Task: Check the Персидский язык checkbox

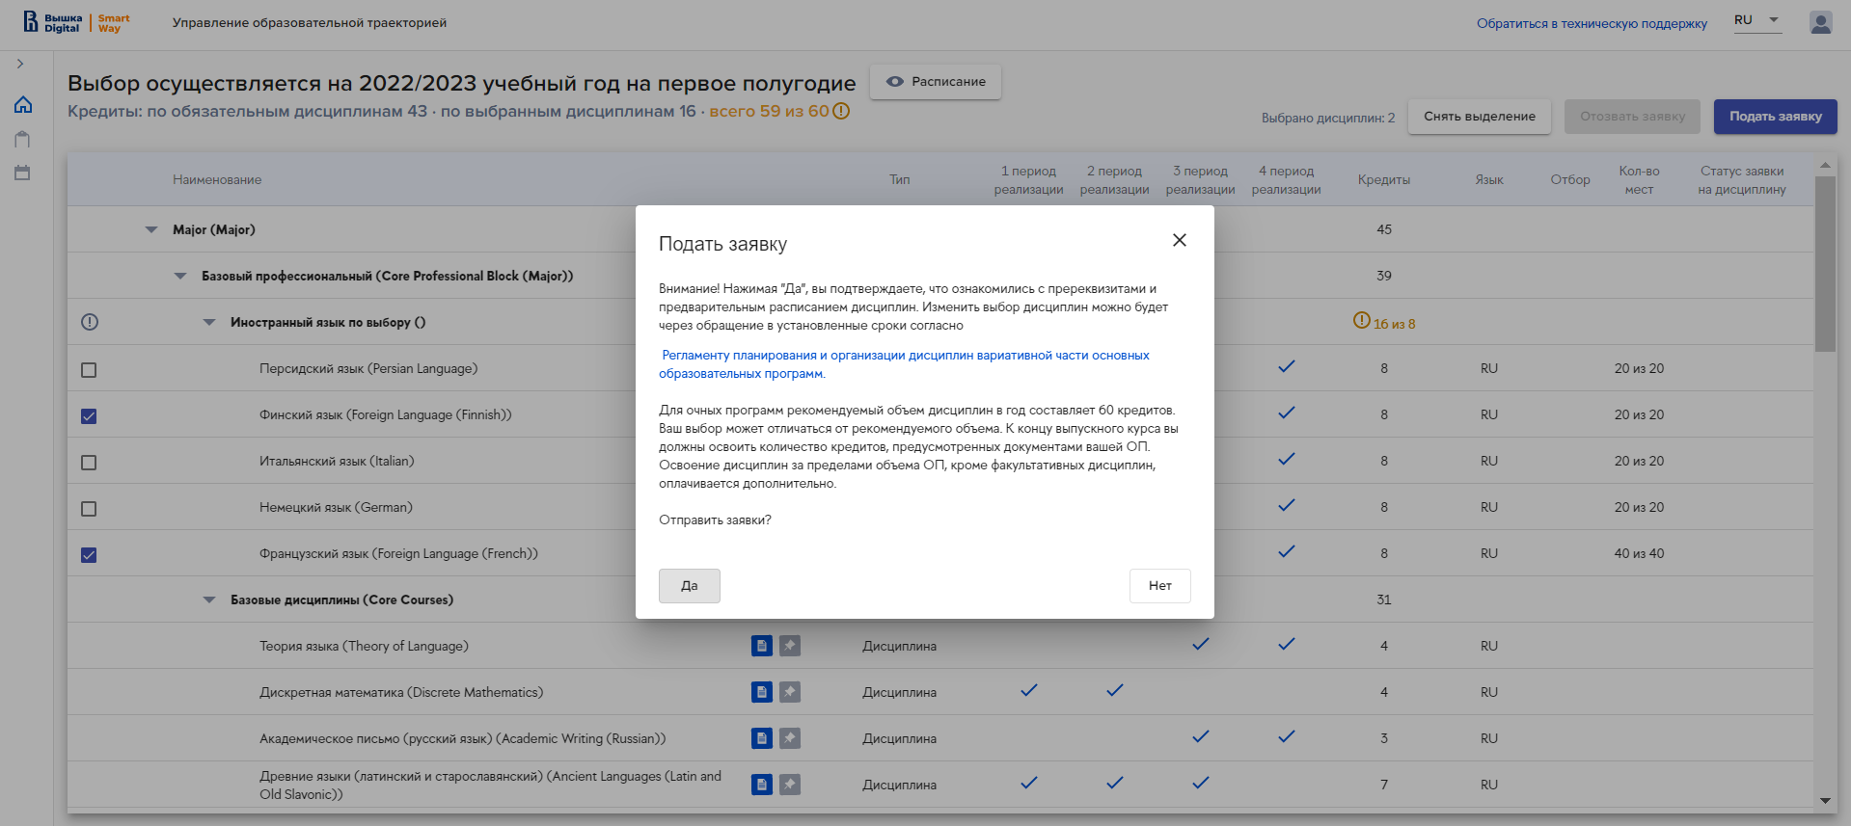Action: 89,370
